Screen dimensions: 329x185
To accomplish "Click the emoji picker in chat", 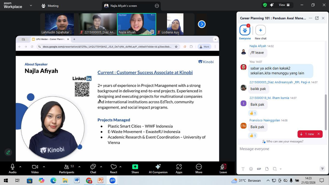I will pyautogui.click(x=251, y=169).
